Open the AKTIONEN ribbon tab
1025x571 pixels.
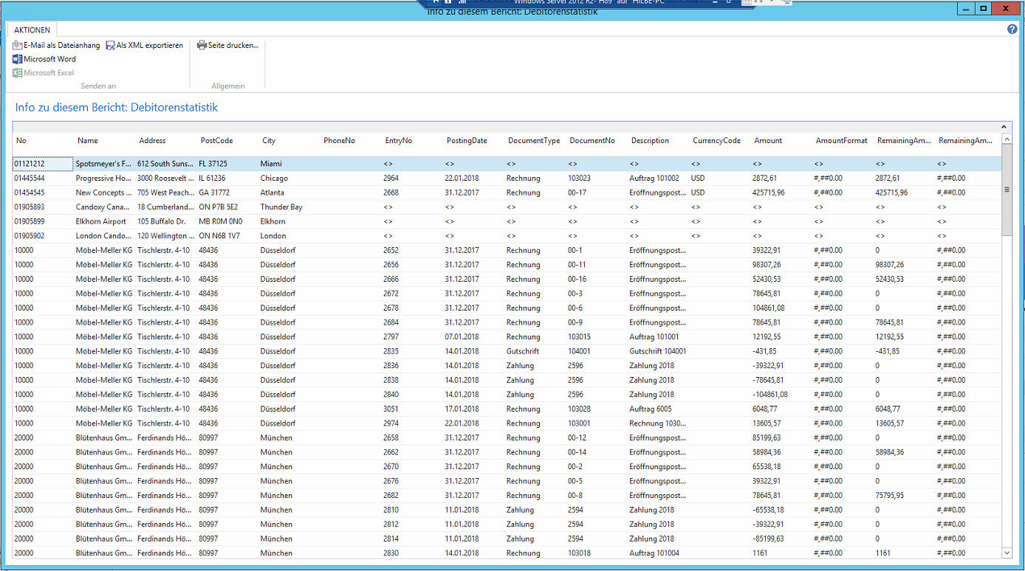[x=32, y=30]
